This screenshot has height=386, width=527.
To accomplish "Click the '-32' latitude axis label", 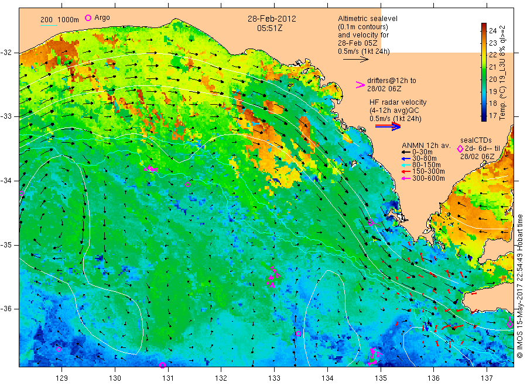I will coord(6,53).
